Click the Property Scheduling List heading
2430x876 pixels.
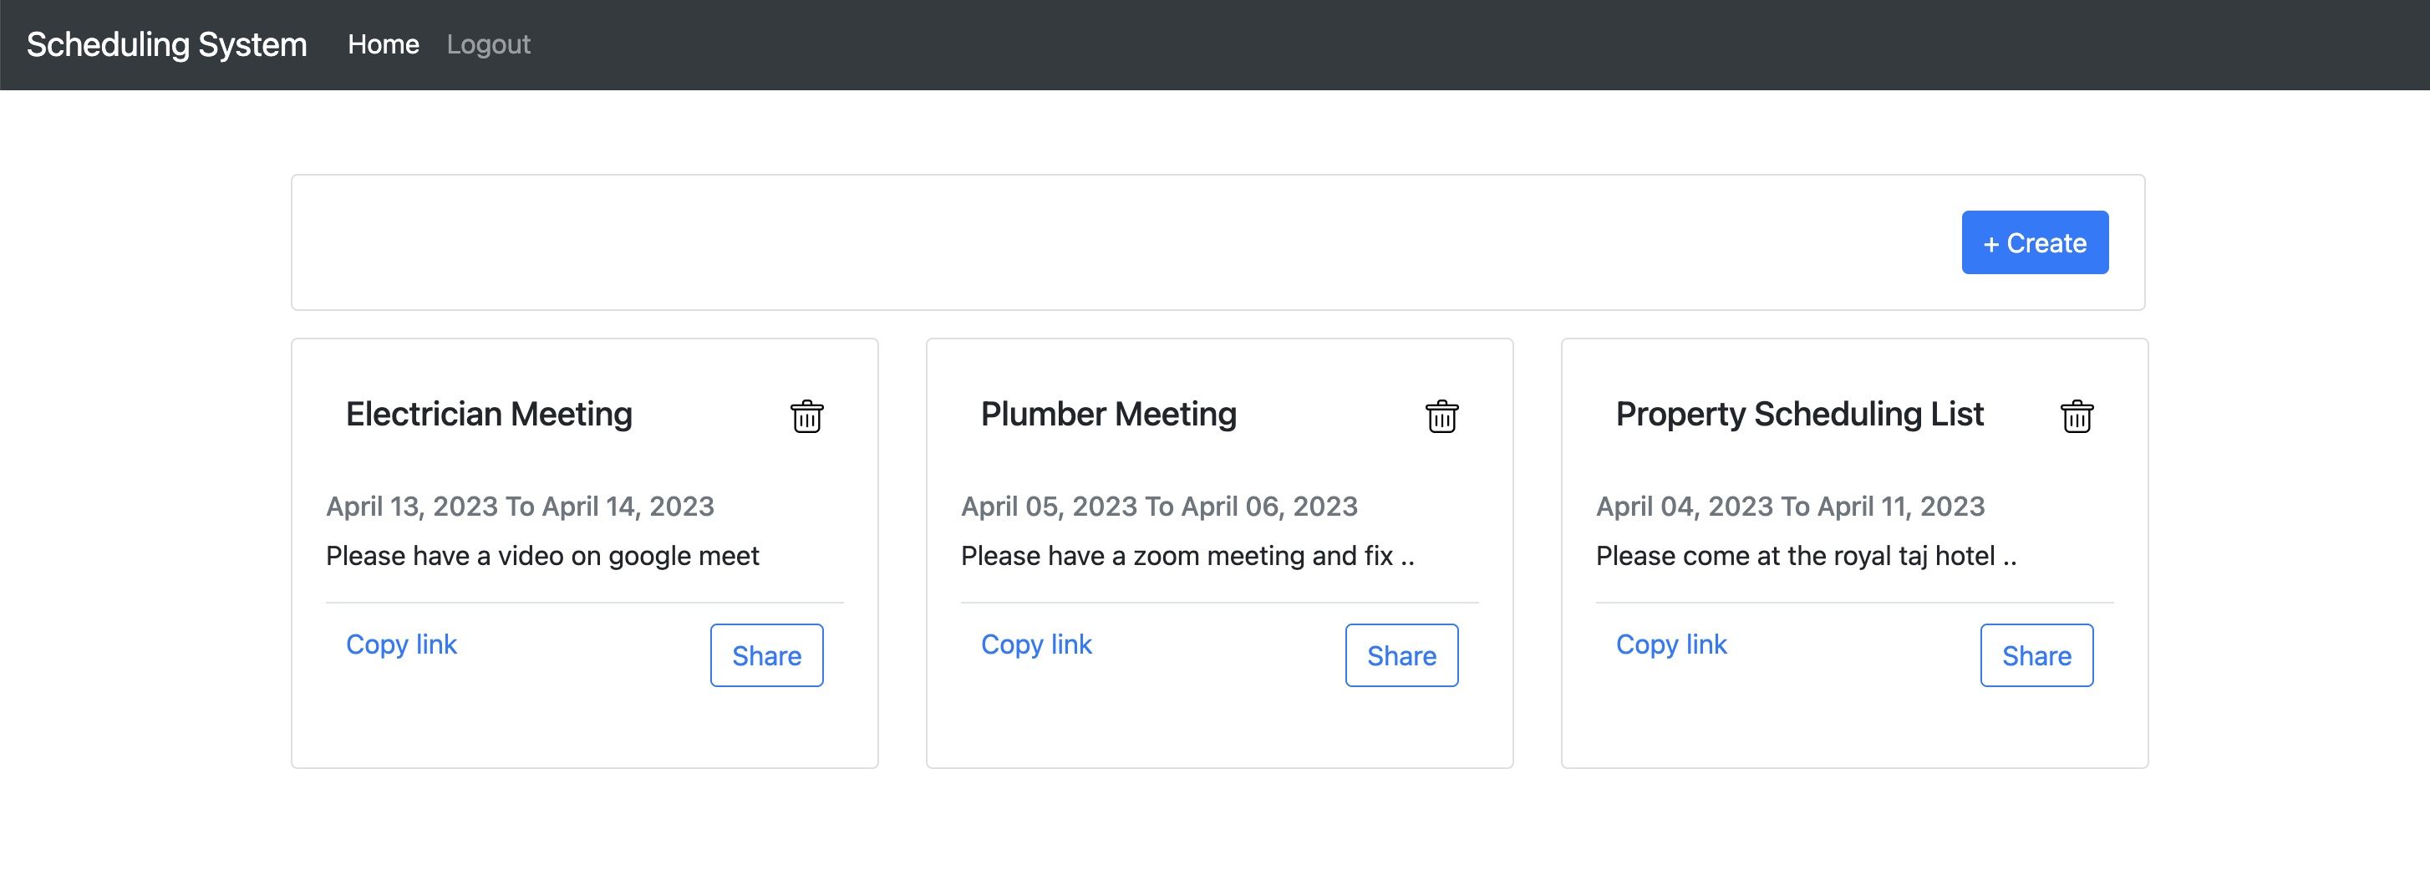point(1799,415)
